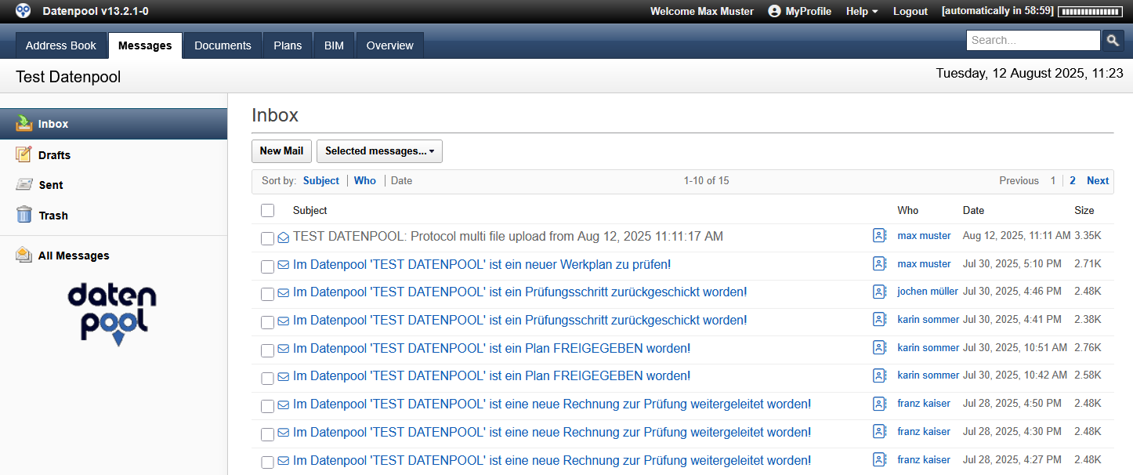Viewport: 1133px width, 475px height.
Task: Click the search magnifier icon
Action: (x=1113, y=41)
